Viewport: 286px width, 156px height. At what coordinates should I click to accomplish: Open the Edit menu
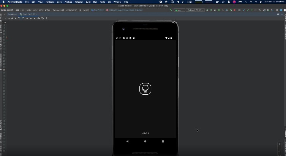(33, 2)
